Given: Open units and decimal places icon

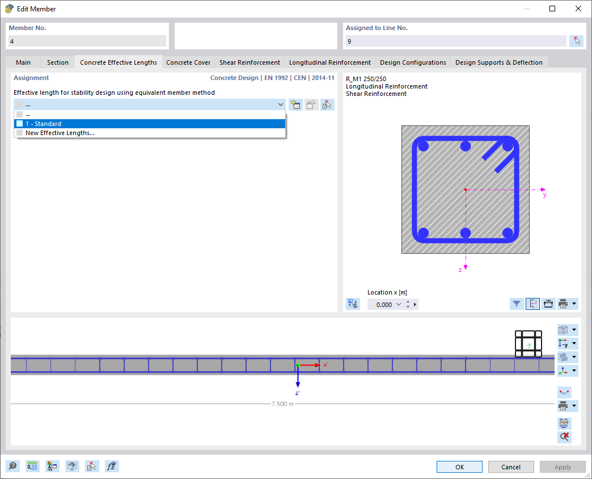Looking at the screenshot, I should 32,466.
